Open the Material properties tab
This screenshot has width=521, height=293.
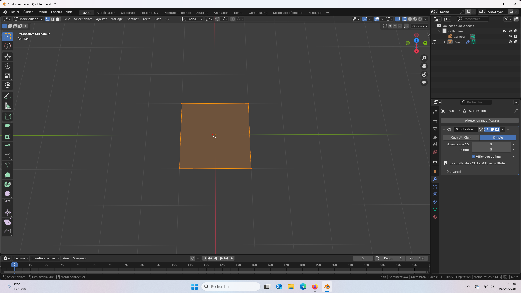click(435, 217)
